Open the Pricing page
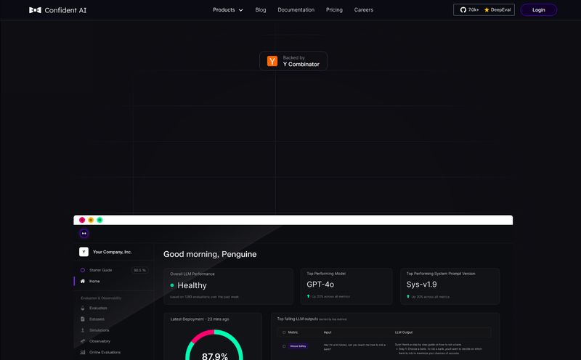This screenshot has width=581, height=360. click(x=334, y=10)
